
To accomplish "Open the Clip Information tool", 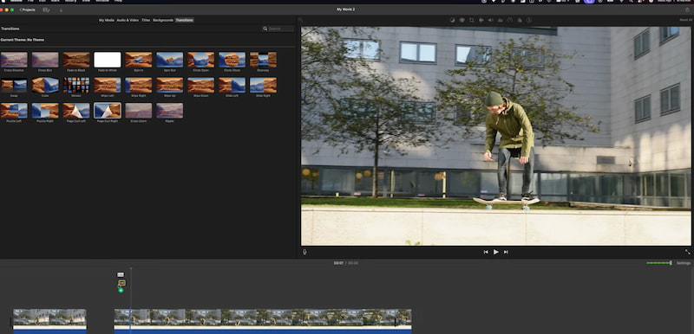I will point(529,20).
